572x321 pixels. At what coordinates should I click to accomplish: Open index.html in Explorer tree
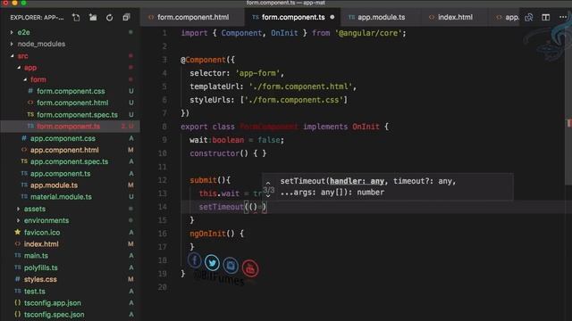pos(41,243)
